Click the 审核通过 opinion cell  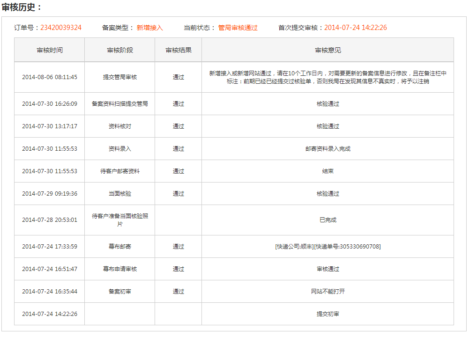pyautogui.click(x=328, y=269)
